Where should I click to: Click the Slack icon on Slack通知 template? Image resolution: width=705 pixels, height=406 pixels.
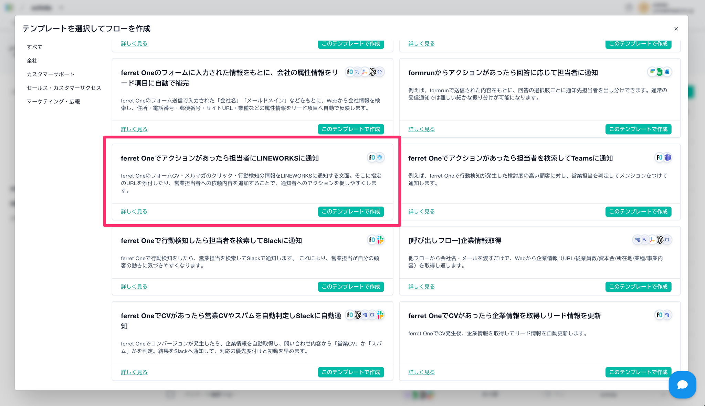pyautogui.click(x=380, y=240)
